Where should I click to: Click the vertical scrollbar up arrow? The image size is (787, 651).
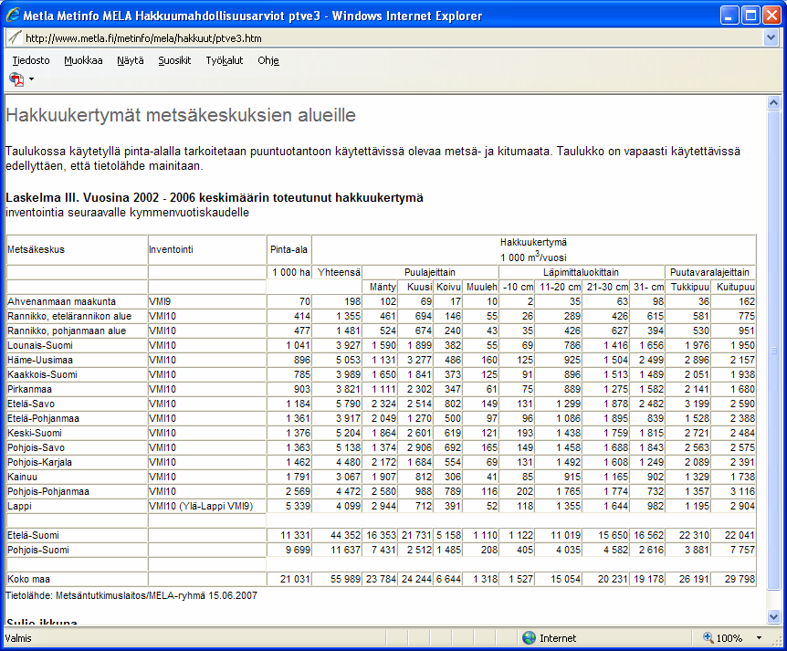(773, 103)
